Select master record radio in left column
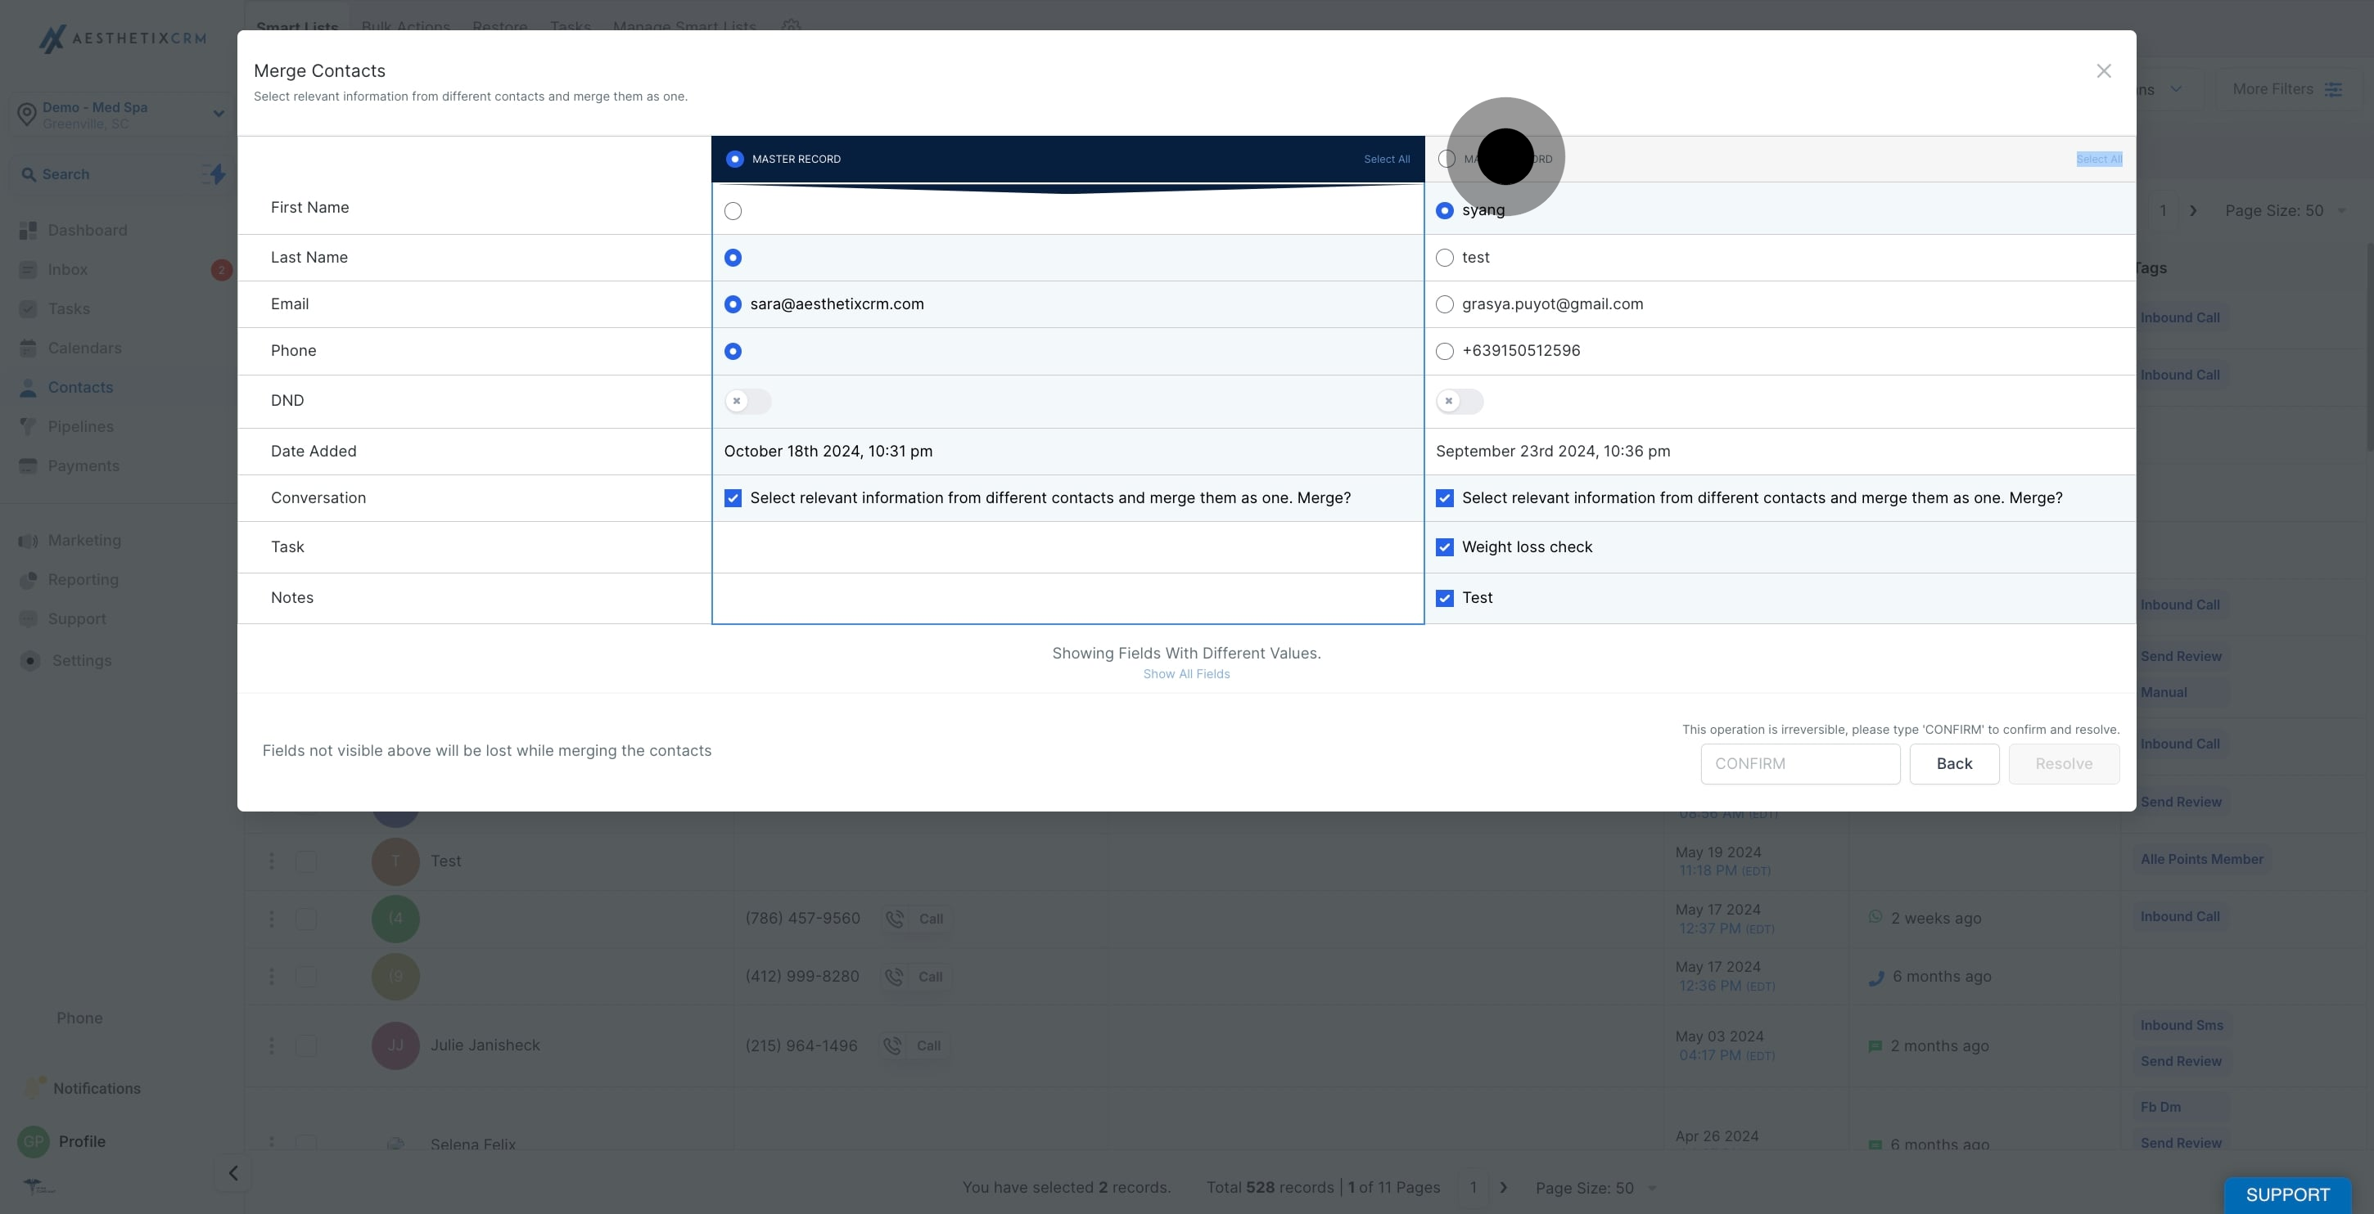This screenshot has width=2374, height=1214. 734,159
